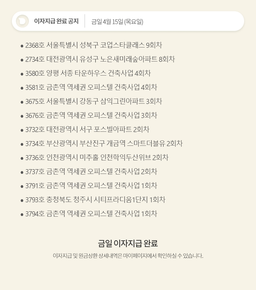The image size is (256, 290).
Task: Select 3793호 충청북도 청주시 시티프라디움1단지 1회차
Action: [95, 200]
